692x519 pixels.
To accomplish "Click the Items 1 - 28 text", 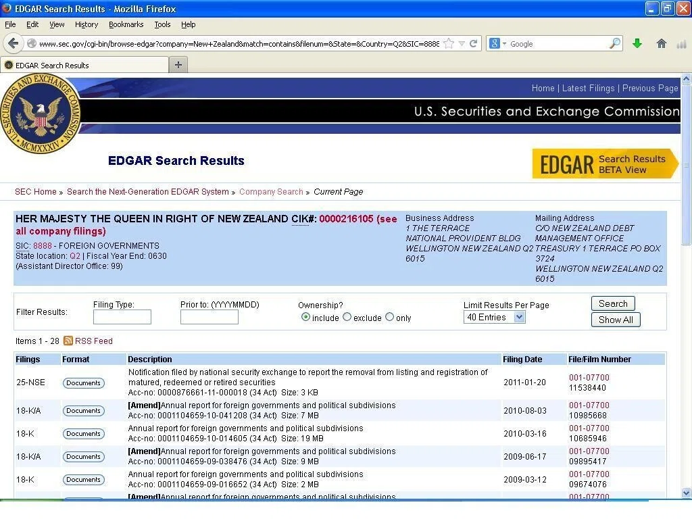I will 37,341.
